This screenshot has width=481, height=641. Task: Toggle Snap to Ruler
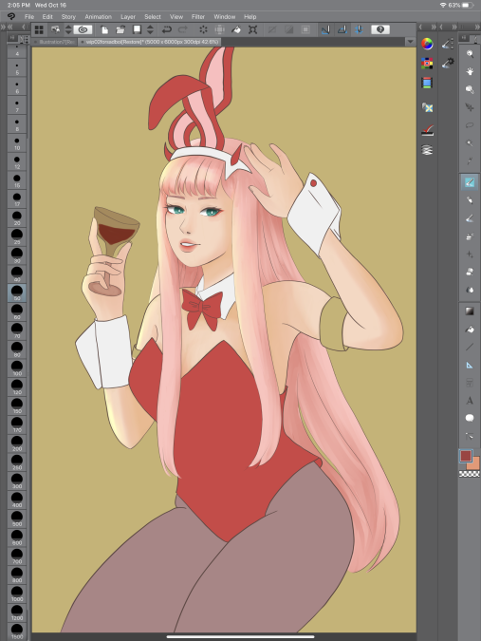325,29
